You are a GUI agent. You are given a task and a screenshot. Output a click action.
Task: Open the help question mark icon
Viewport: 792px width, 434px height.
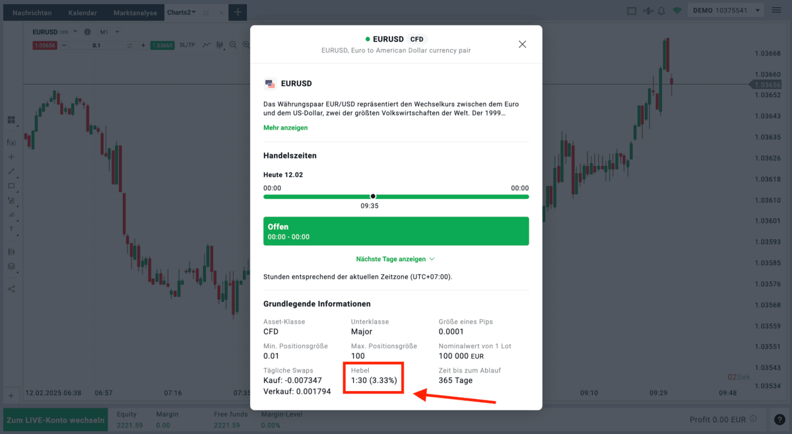(x=777, y=419)
